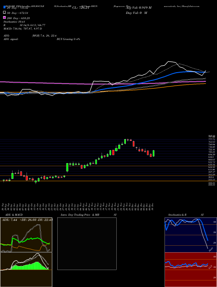
Task: Click the 10.41 value label on the Stochastics chart
Action: point(211,249)
